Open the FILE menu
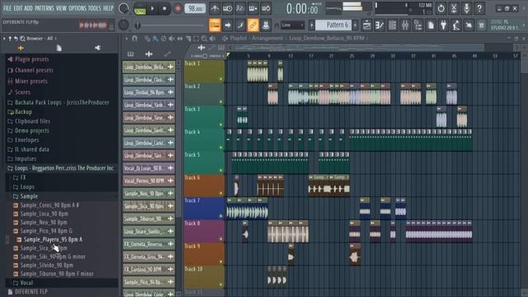 (x=7, y=8)
